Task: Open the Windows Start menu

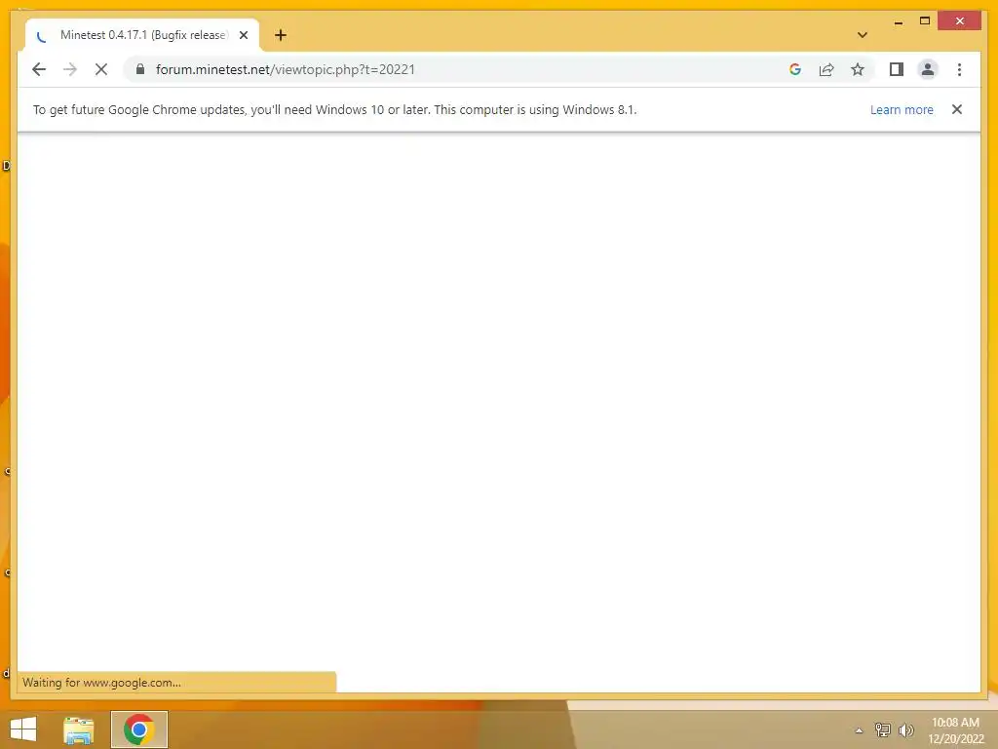Action: [x=23, y=729]
